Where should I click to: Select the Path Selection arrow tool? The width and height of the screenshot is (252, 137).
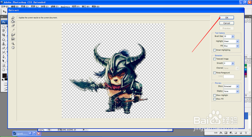click(x=4, y=61)
